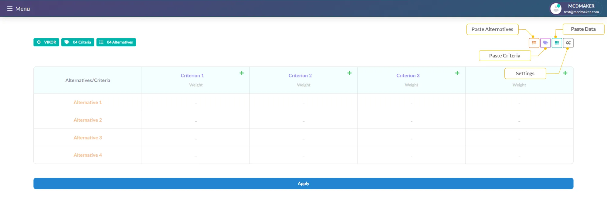Click the Paste Alternatives list icon
Image resolution: width=607 pixels, height=202 pixels.
(x=534, y=43)
